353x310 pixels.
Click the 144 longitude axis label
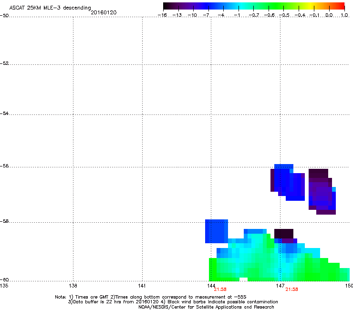(x=211, y=286)
